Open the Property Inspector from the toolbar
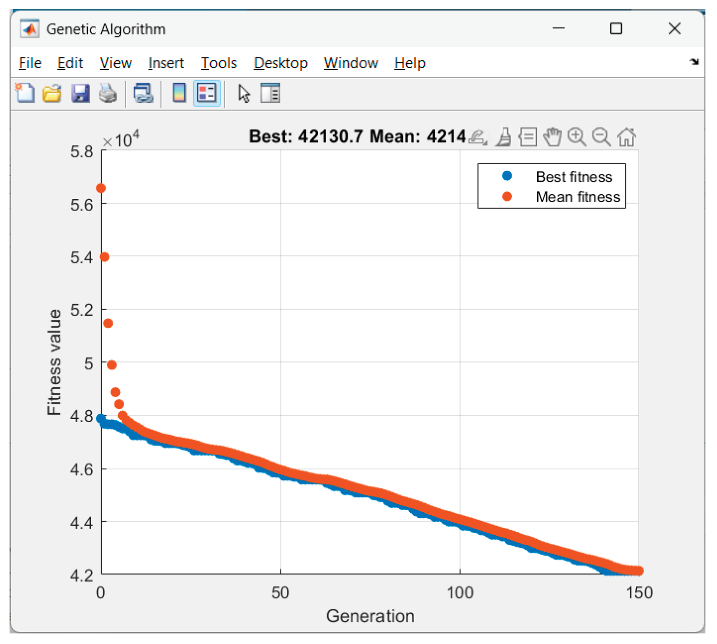 [270, 93]
